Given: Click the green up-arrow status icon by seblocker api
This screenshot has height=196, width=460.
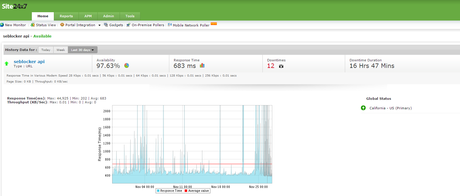Looking at the screenshot, I should click(x=7, y=63).
